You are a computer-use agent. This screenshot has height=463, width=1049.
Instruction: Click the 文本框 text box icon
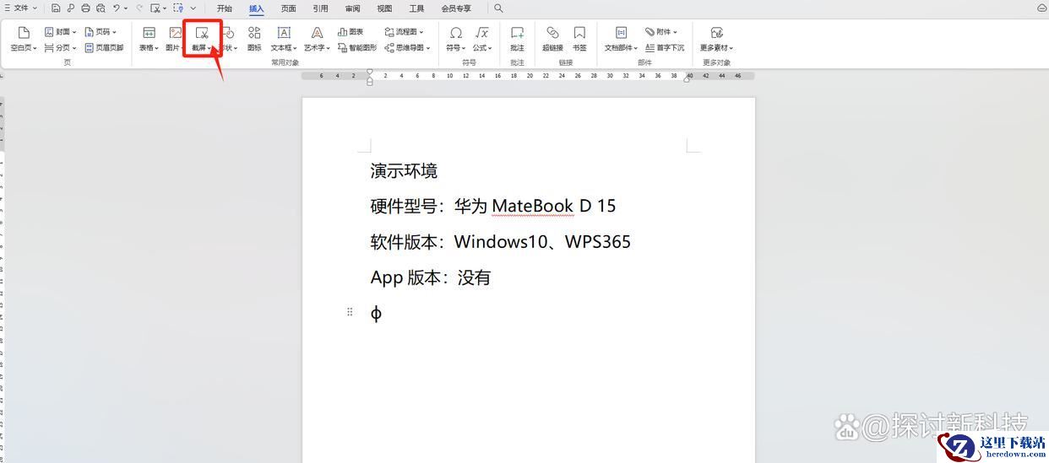284,33
